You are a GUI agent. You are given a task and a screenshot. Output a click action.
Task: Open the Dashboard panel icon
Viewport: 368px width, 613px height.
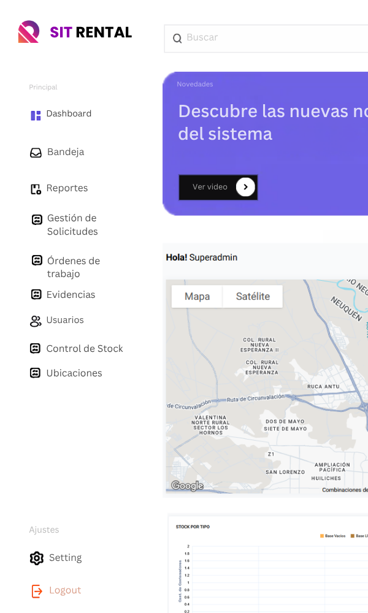point(36,115)
